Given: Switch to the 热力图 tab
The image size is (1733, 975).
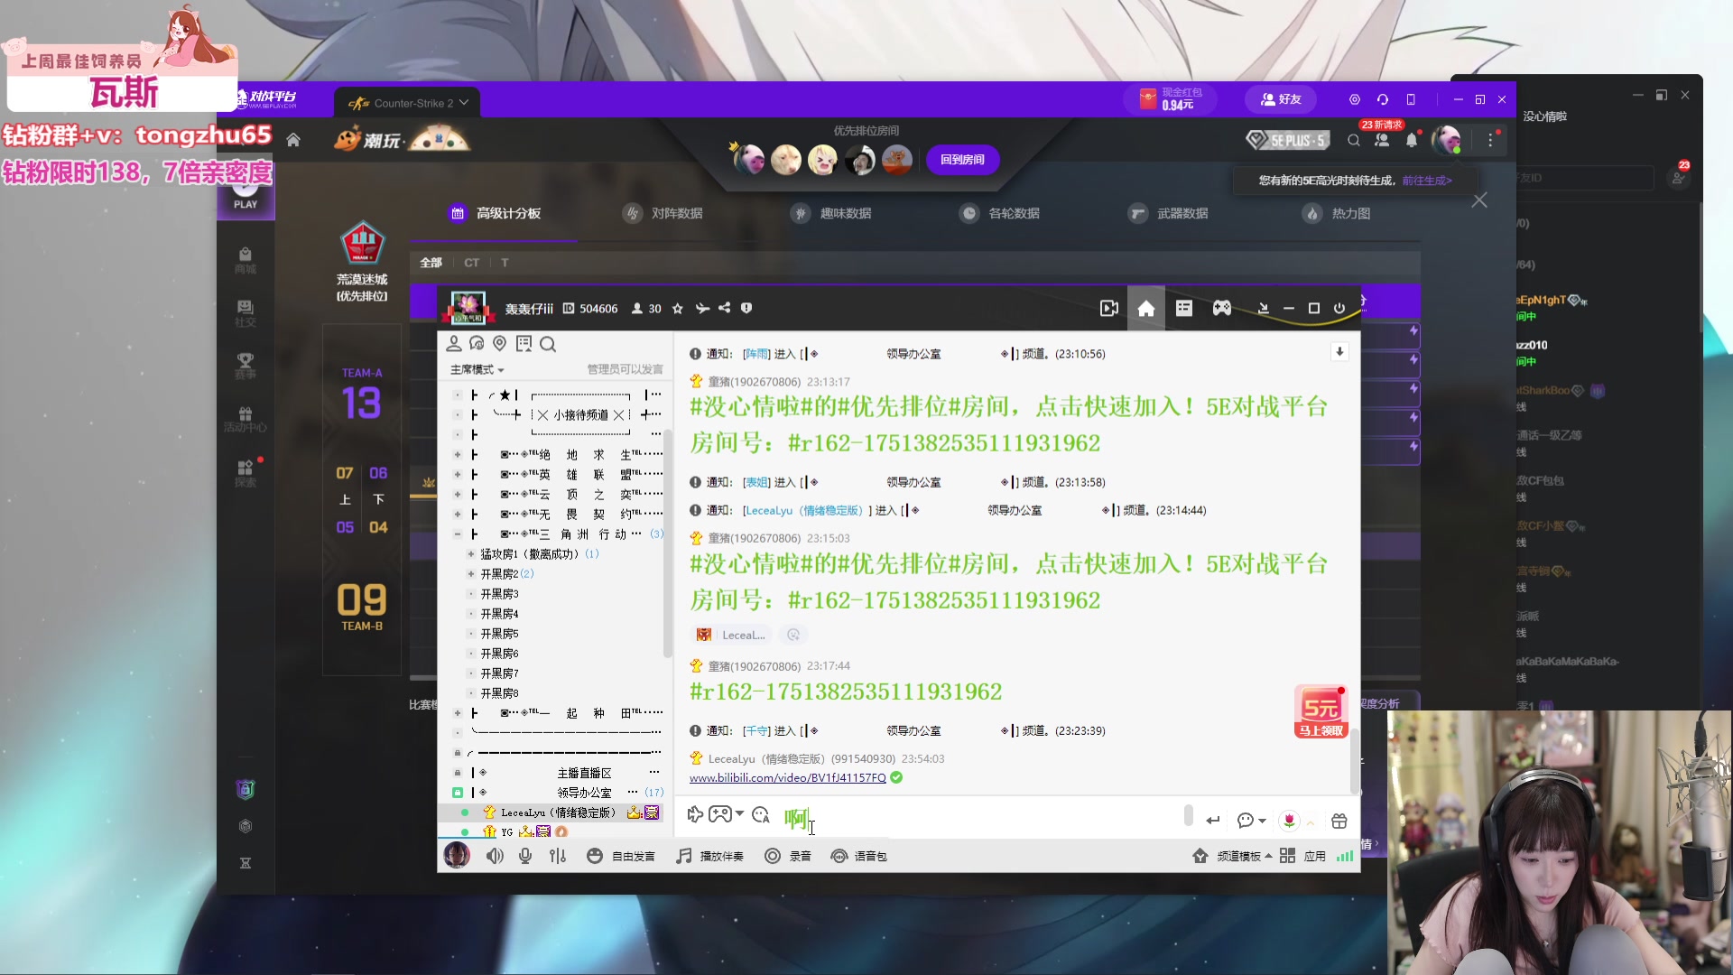Looking at the screenshot, I should tap(1338, 213).
